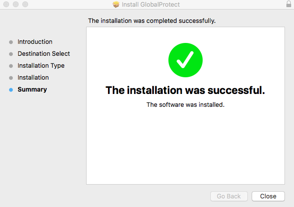Image resolution: width=294 pixels, height=207 pixels.
Task: Click the package icon in the title bar
Action: coord(116,5)
